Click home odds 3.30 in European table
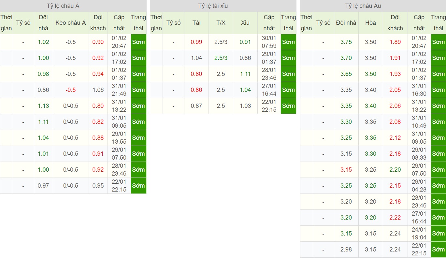This screenshot has height=258, width=446. [x=346, y=122]
